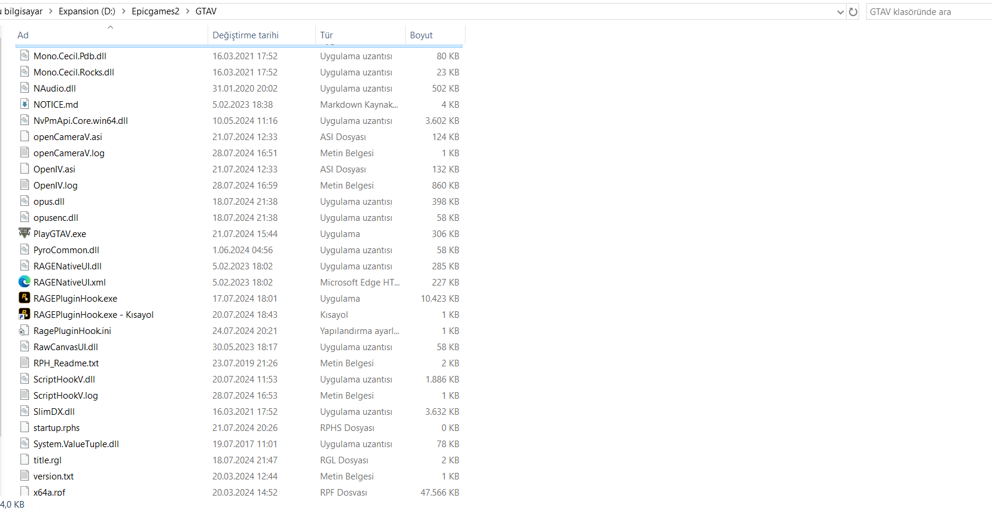Select the opus.dll file icon
The image size is (992, 510).
(25, 201)
